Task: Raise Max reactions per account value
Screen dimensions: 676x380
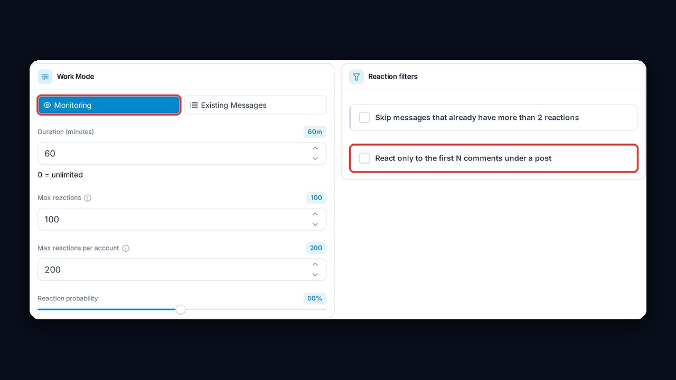Action: point(315,264)
